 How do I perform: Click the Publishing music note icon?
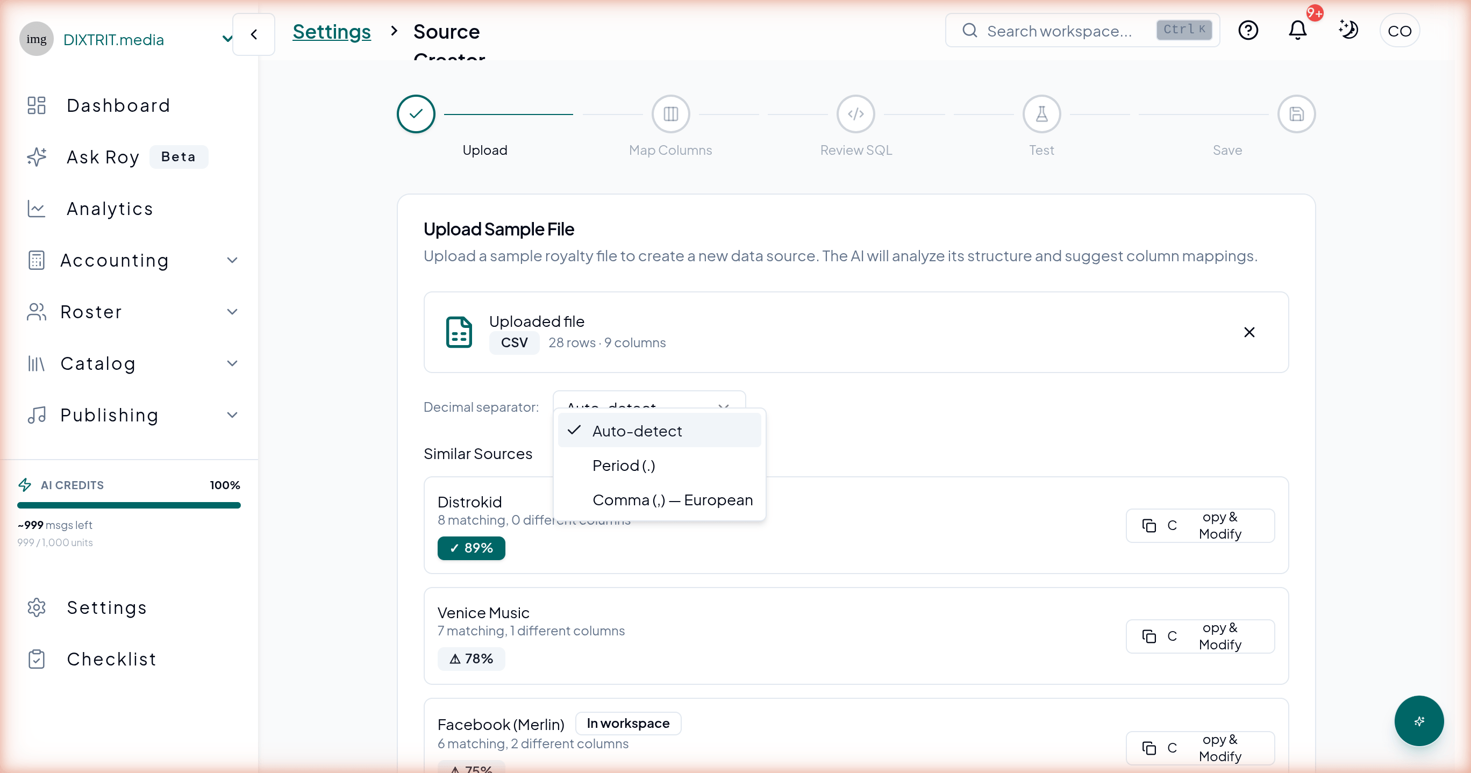pyautogui.click(x=37, y=415)
